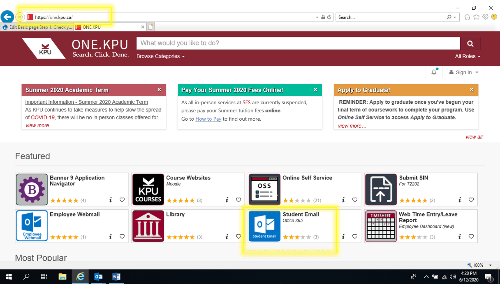Dismiss the Summer 2020 Academic Term banner
The height and width of the screenshot is (284, 500).
[159, 89]
